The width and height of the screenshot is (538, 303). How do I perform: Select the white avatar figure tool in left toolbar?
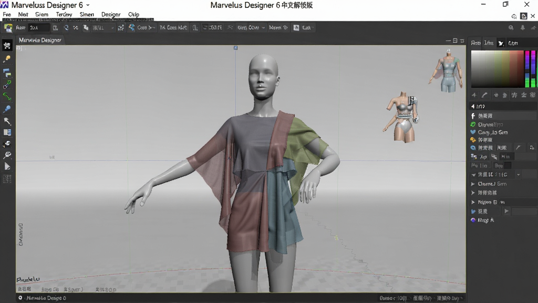(7, 45)
